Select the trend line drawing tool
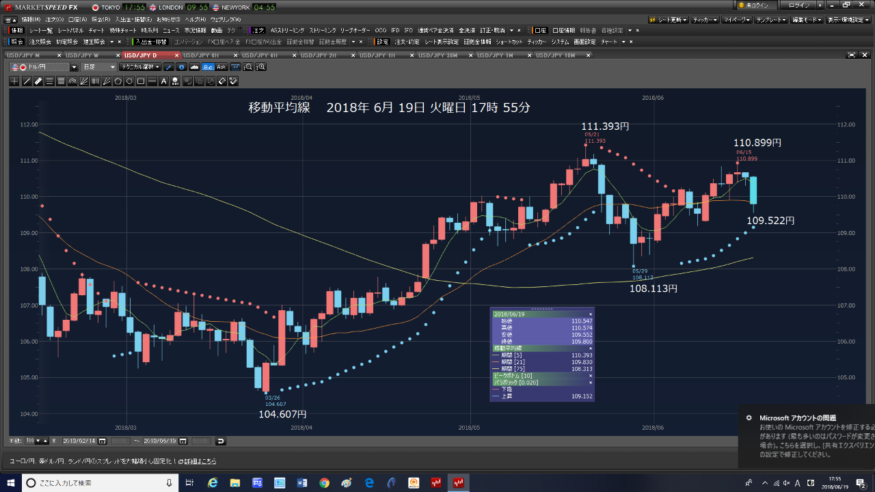875x492 pixels. coord(27,81)
